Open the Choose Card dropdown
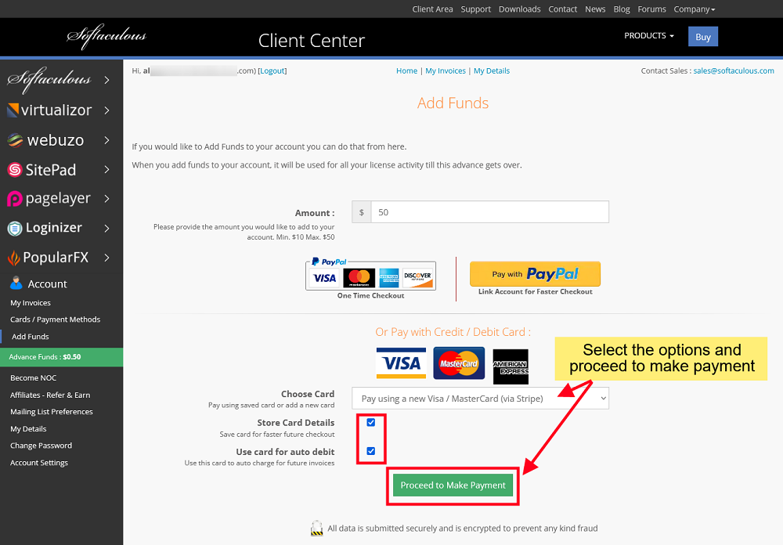The height and width of the screenshot is (545, 783). click(480, 398)
